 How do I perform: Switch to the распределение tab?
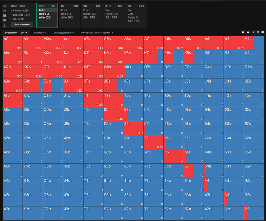(64, 33)
